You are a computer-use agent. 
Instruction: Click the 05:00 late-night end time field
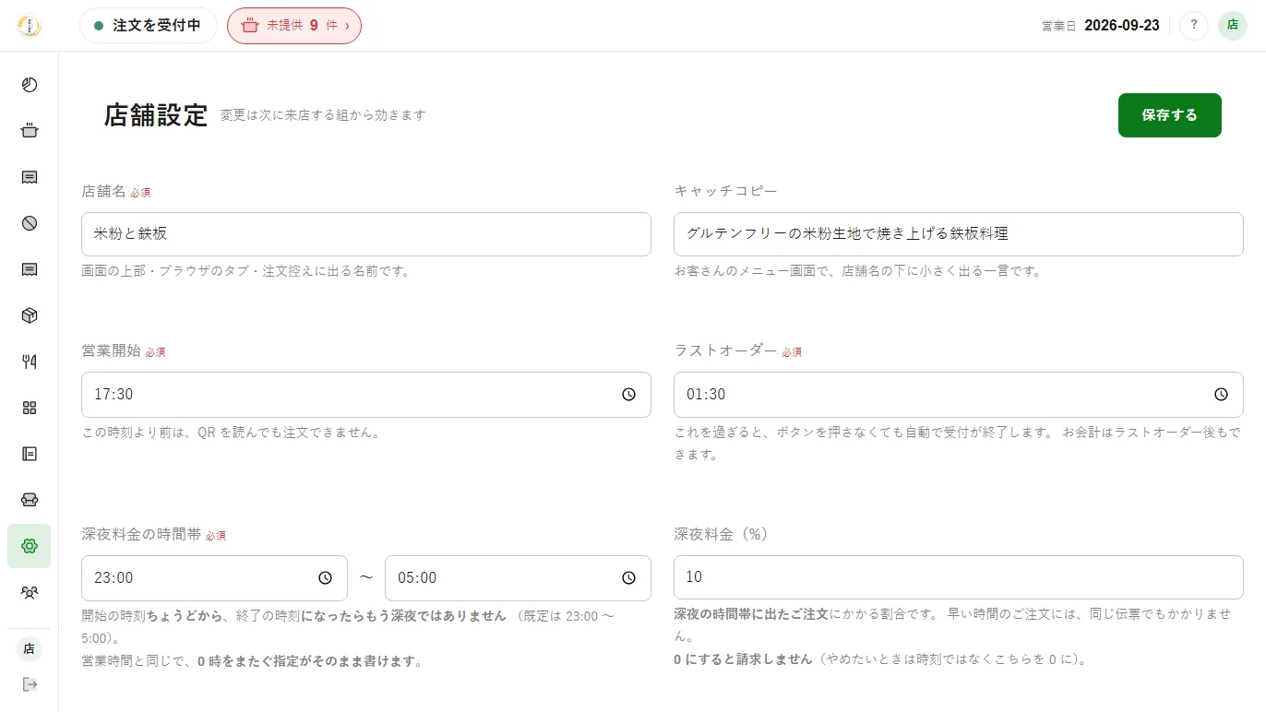click(518, 578)
